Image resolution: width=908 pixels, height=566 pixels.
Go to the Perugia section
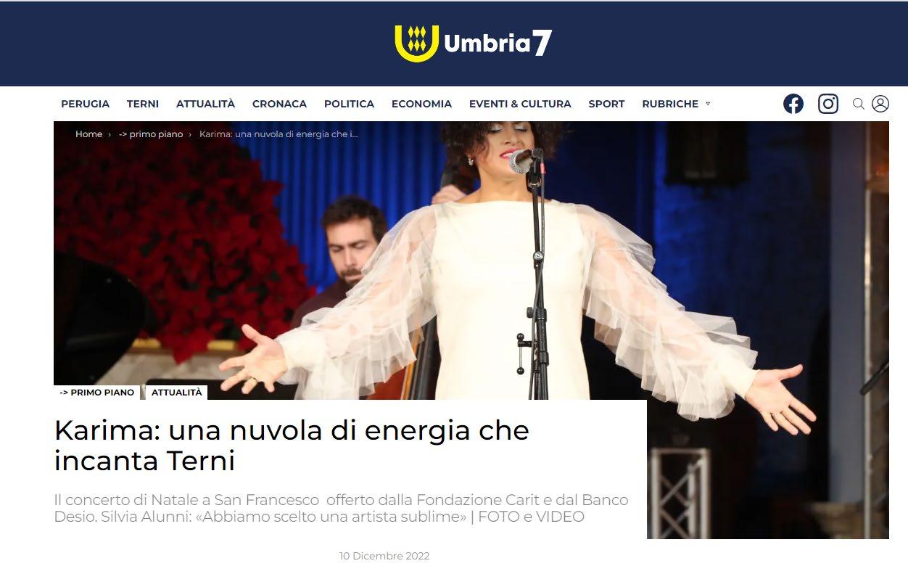(85, 104)
